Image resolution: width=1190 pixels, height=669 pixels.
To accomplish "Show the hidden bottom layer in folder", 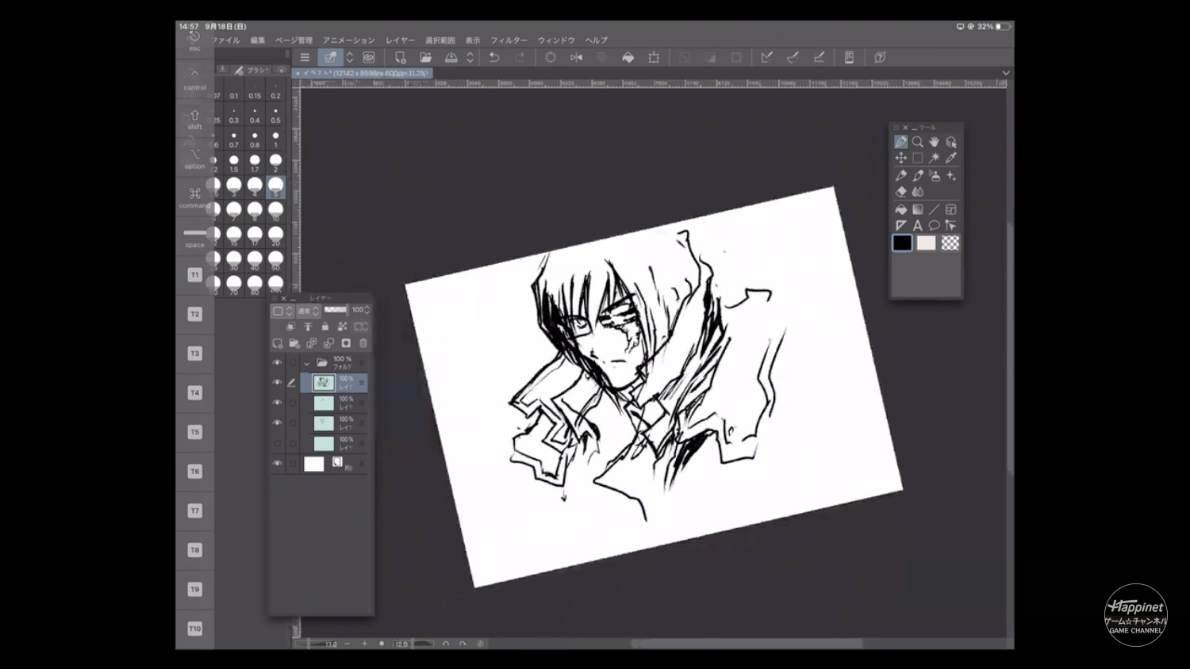I will tap(277, 443).
